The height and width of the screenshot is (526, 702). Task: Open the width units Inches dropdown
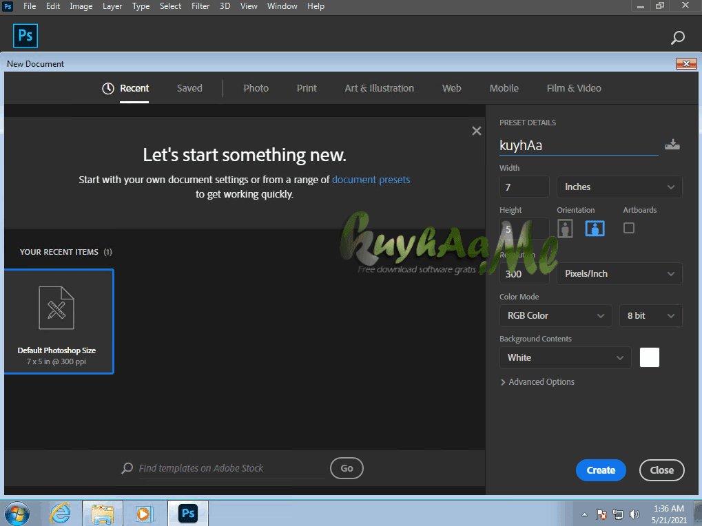click(619, 187)
